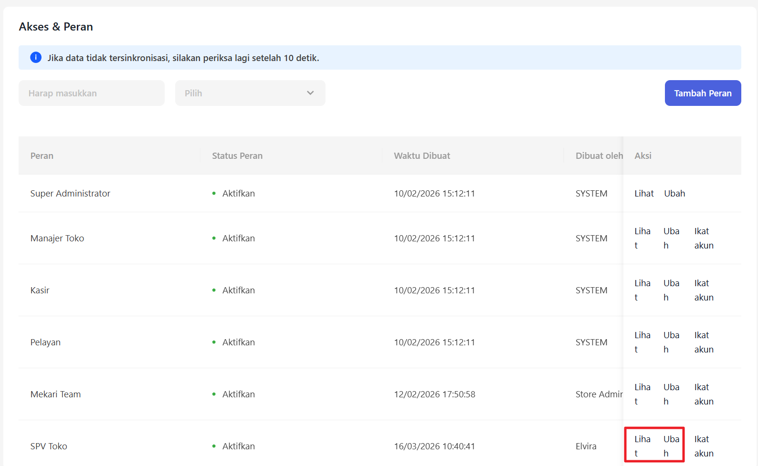
Task: Click Ikat akun for Pelayan
Action: (704, 342)
